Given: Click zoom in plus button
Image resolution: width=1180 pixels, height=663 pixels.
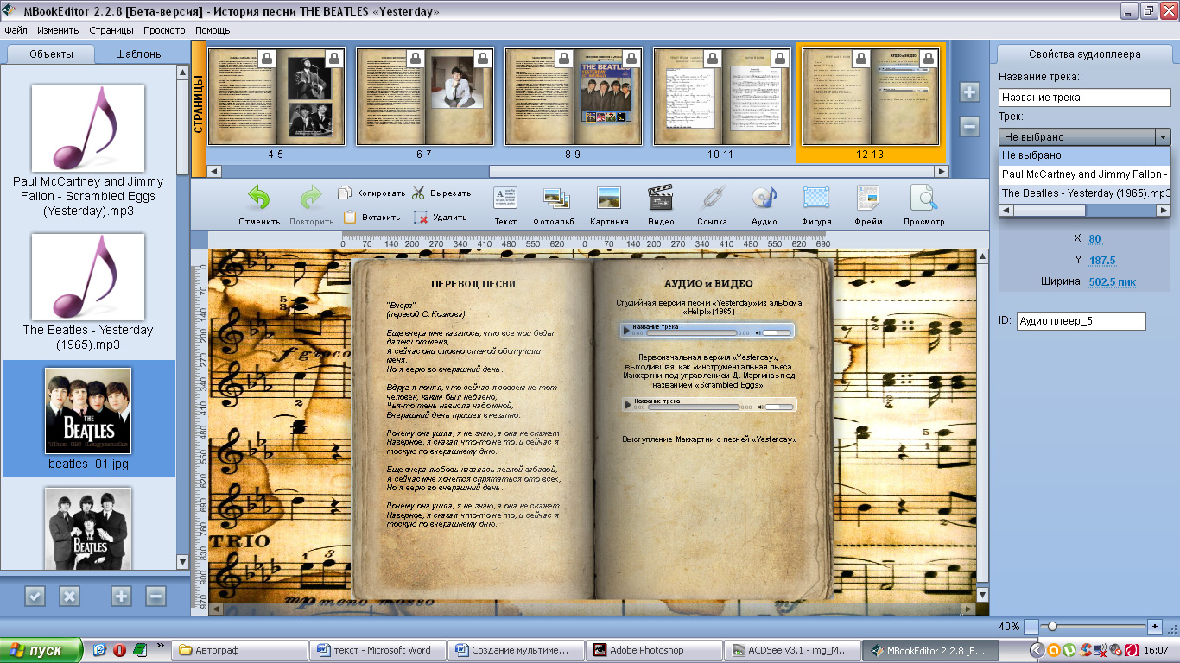Looking at the screenshot, I should pyautogui.click(x=1155, y=626).
